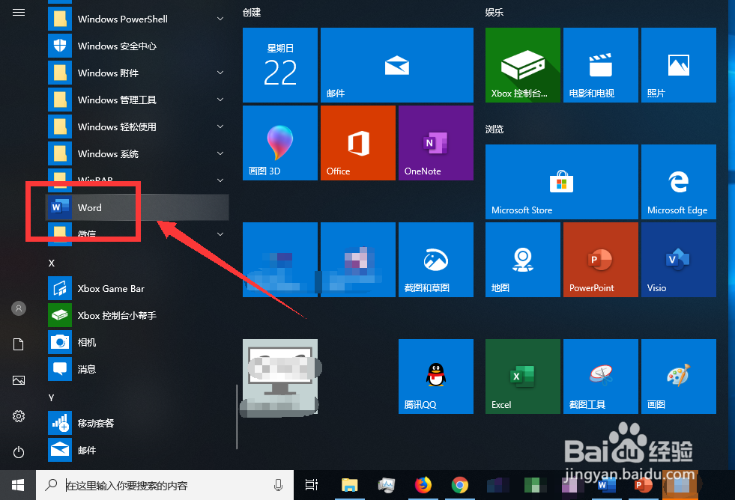Open the user account button
This screenshot has height=500, width=735.
tap(19, 308)
